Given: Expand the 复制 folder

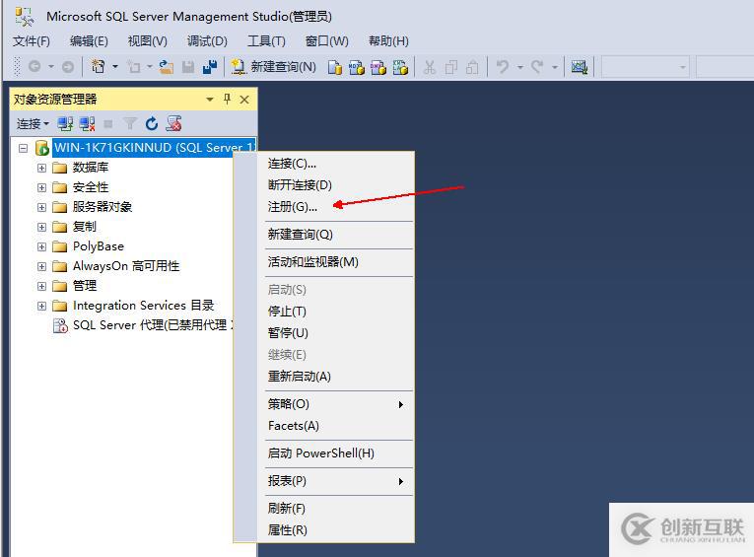Looking at the screenshot, I should click(x=41, y=227).
